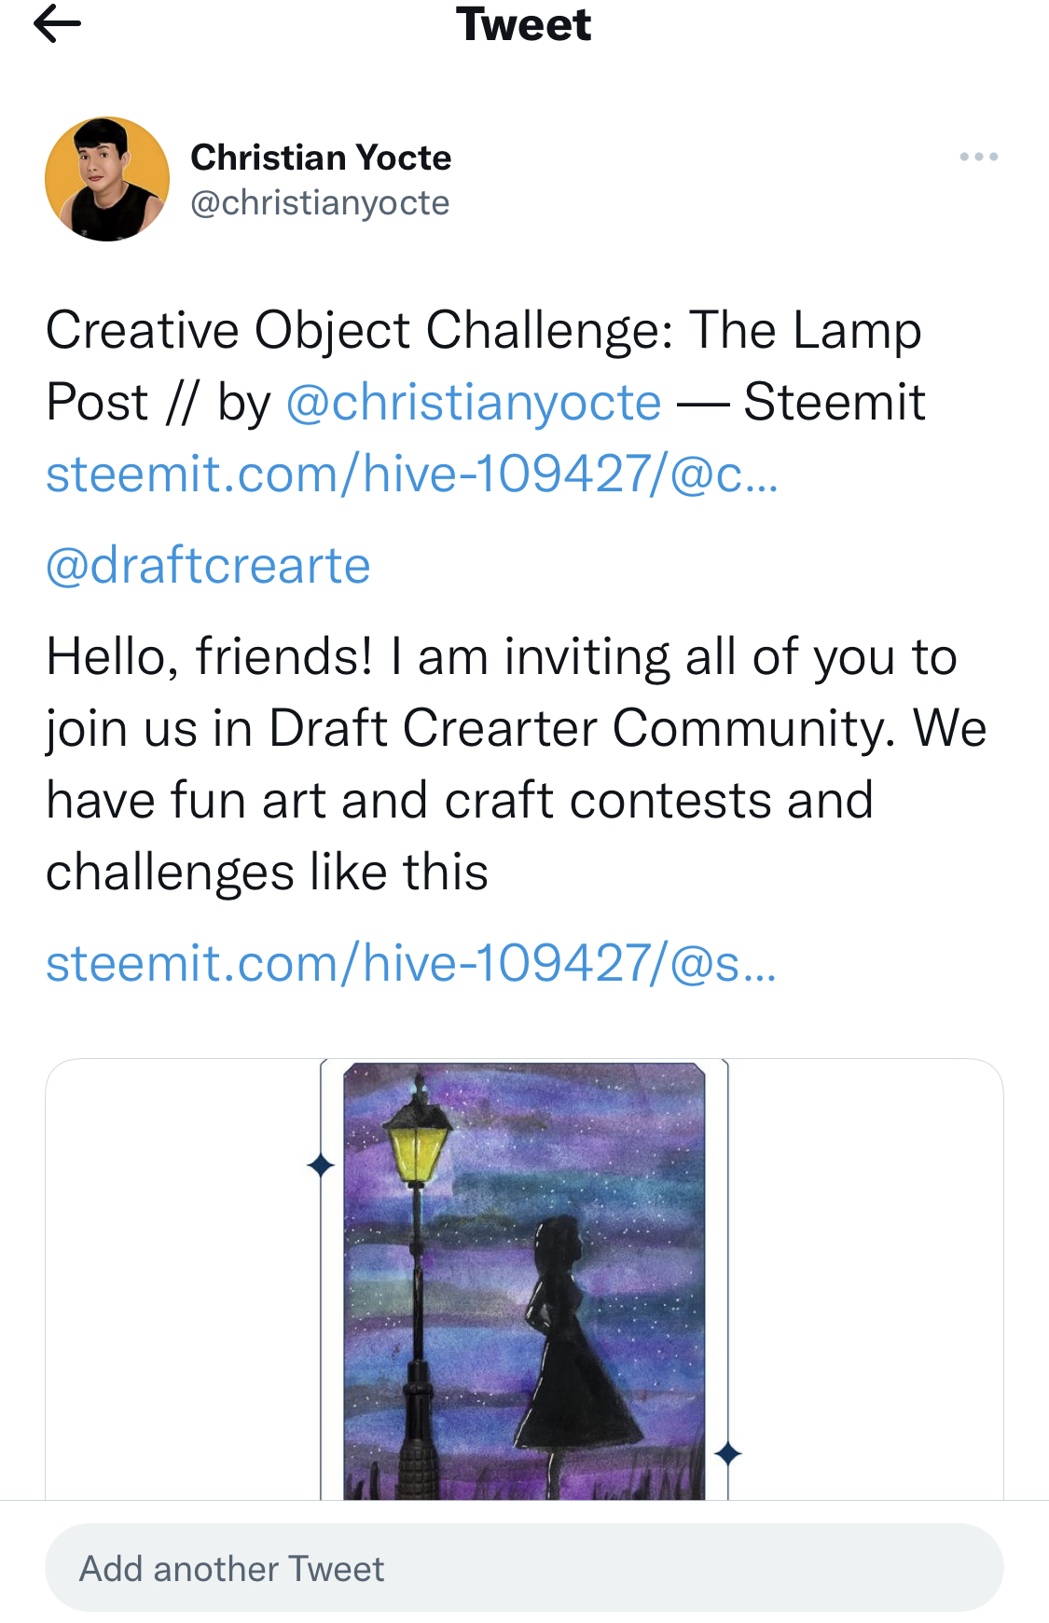The width and height of the screenshot is (1049, 1623).
Task: Tap the word Steemit in the tweet
Action: 835,402
